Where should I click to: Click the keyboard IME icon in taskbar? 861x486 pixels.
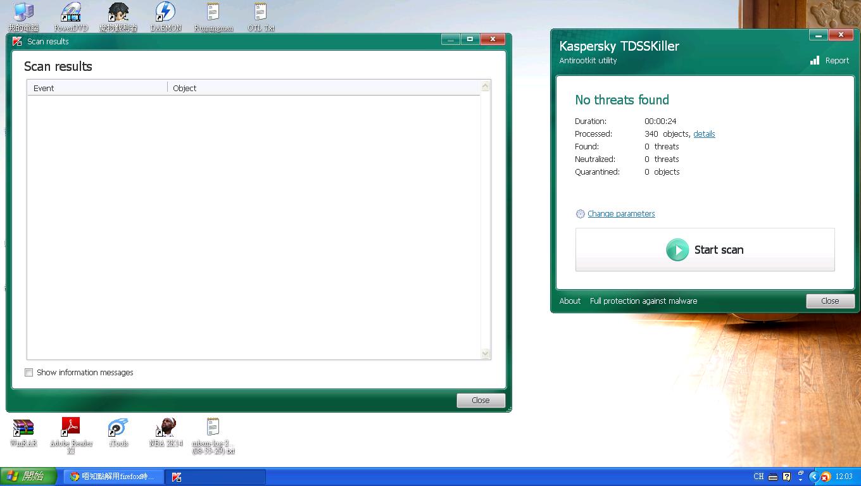773,477
